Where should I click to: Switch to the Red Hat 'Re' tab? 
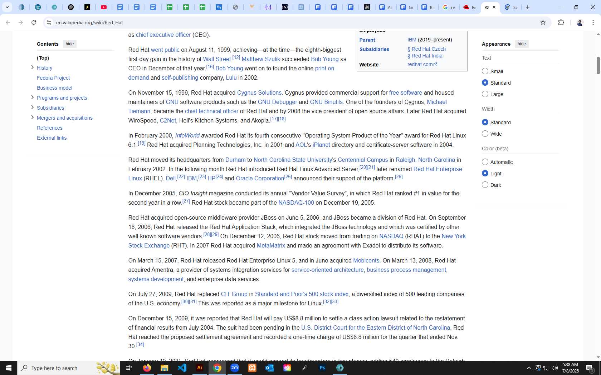click(x=469, y=7)
